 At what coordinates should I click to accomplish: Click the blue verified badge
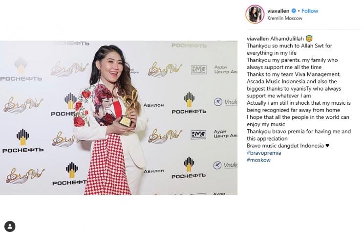tap(294, 11)
